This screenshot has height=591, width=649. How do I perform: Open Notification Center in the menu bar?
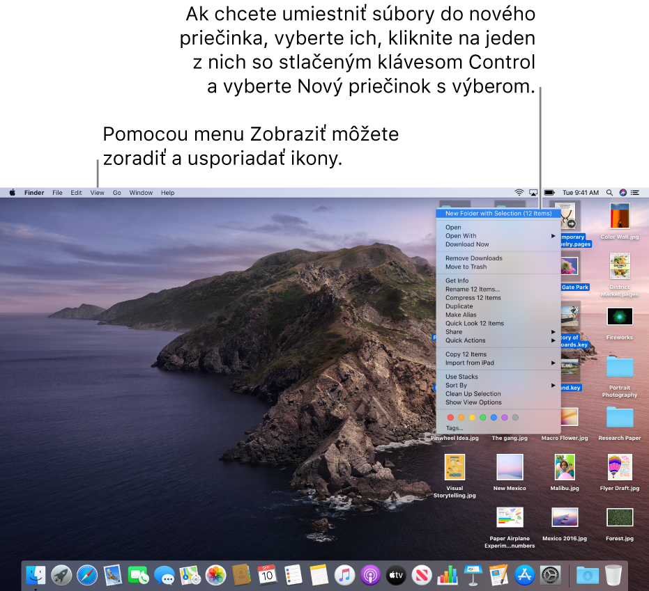pyautogui.click(x=635, y=193)
